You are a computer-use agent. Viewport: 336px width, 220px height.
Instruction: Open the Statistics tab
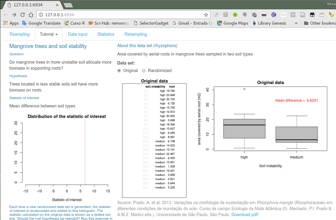pos(106,34)
